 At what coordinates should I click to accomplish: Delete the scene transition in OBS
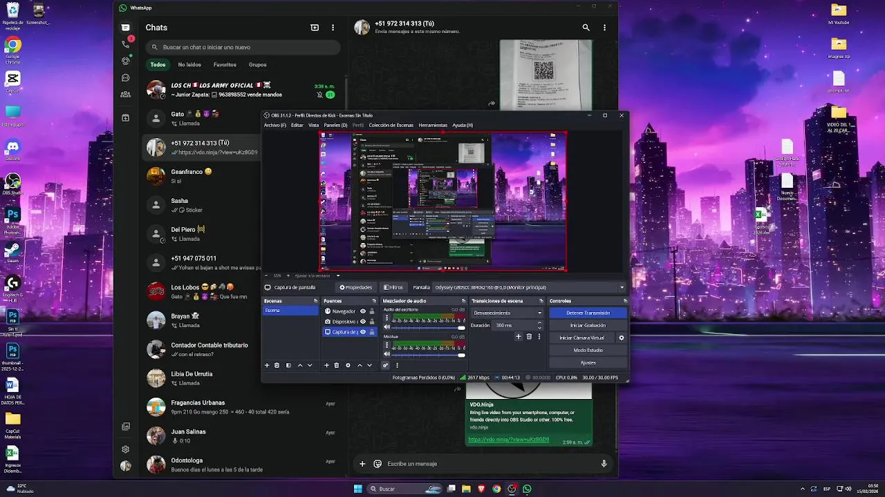[x=529, y=336]
